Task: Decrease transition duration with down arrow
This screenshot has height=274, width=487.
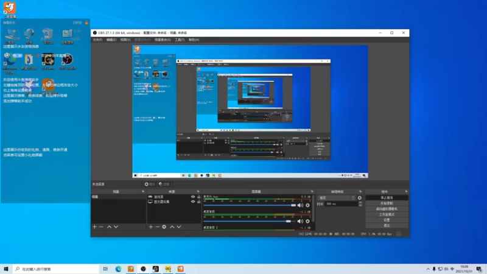Action: coord(360,205)
